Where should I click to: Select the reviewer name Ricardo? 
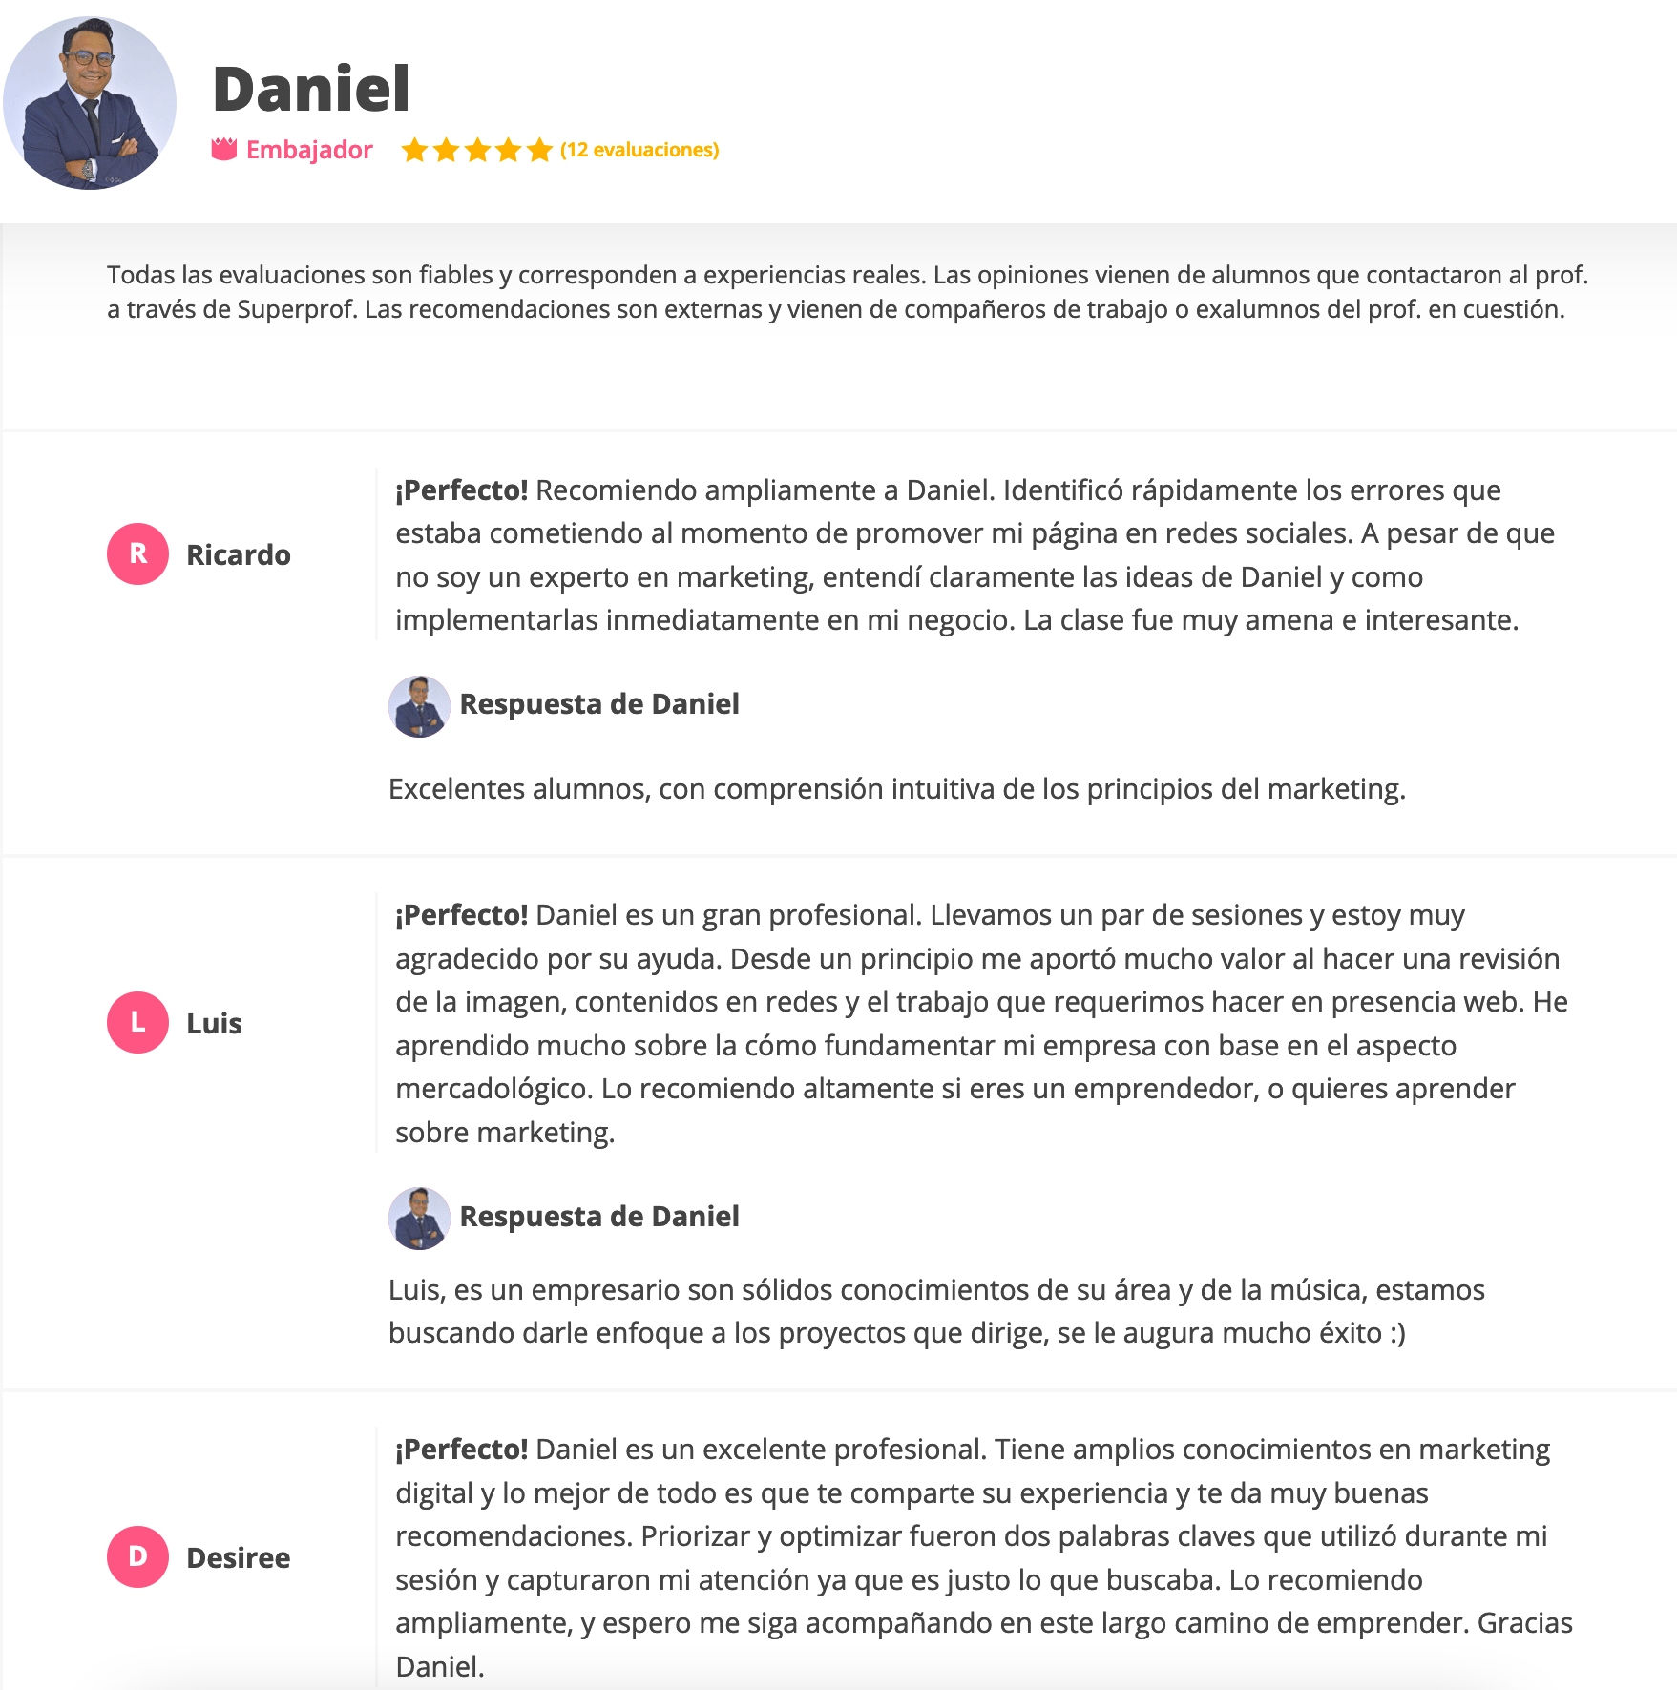point(239,554)
